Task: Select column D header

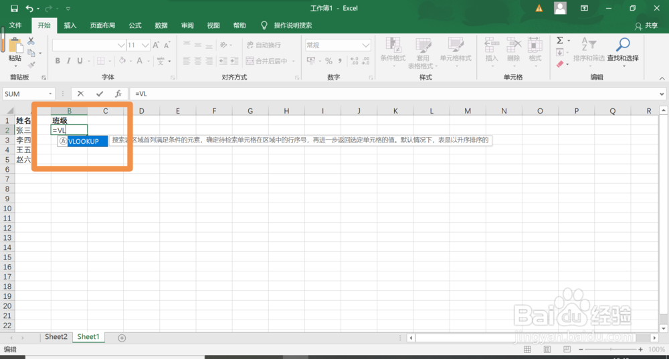Action: pos(141,111)
